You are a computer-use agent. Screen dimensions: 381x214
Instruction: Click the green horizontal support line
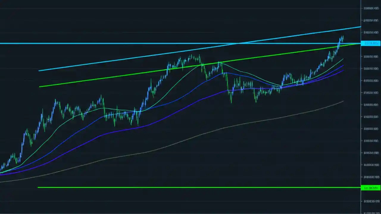179,187
